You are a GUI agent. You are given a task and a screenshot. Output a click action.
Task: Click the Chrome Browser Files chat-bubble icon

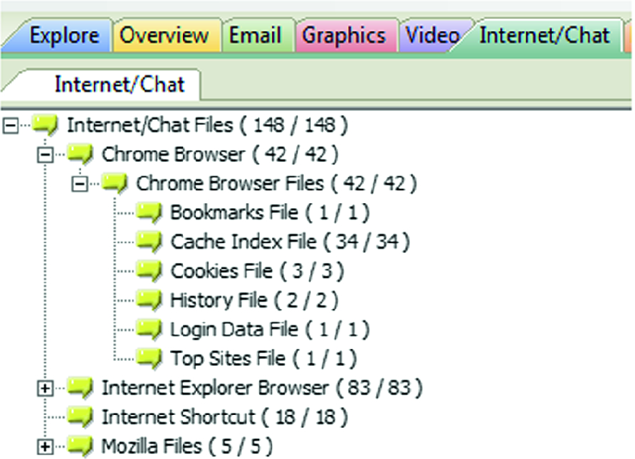point(115,183)
